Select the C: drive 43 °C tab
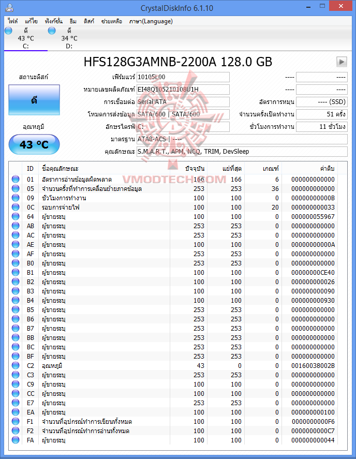356x459 pixels. [26, 38]
